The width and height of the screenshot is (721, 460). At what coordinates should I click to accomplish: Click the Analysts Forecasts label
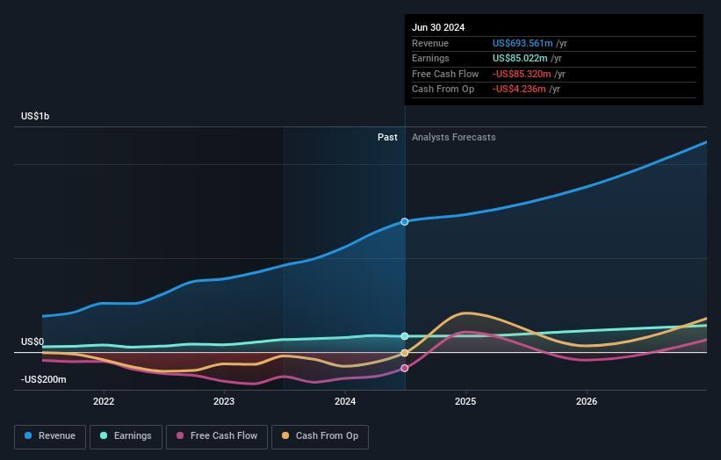tap(453, 138)
